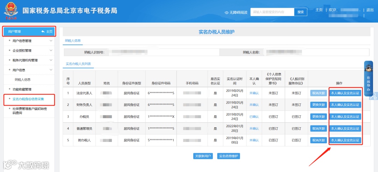This screenshot has height=172, width=378.
Task: Click the 国家税务总局北京市电子税务局 site title
Action: [x=70, y=11]
